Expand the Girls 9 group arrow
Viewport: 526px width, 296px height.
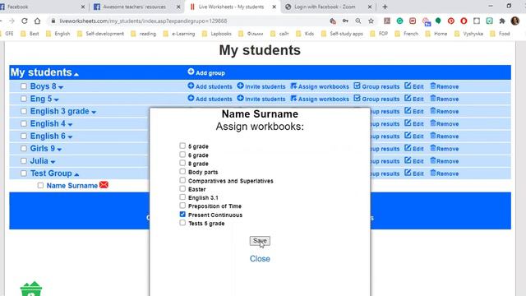[x=59, y=150]
